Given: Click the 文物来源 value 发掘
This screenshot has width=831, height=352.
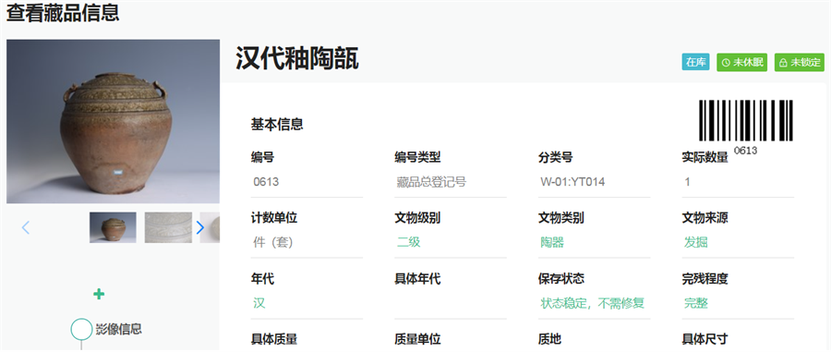Looking at the screenshot, I should [x=696, y=243].
